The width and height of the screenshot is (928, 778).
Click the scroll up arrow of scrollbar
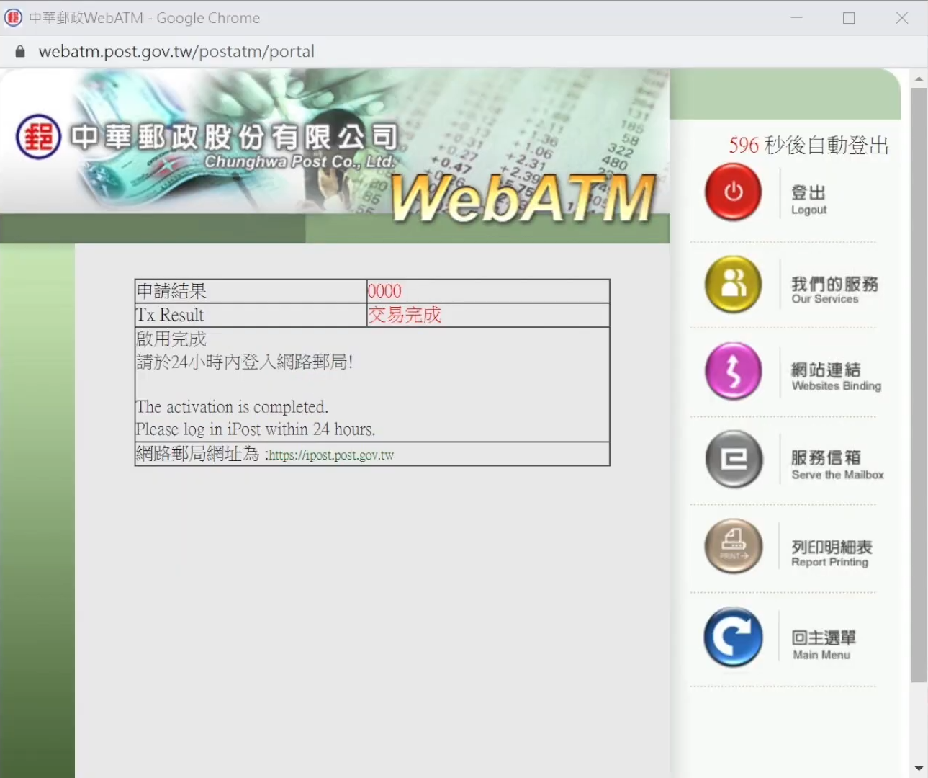point(919,79)
